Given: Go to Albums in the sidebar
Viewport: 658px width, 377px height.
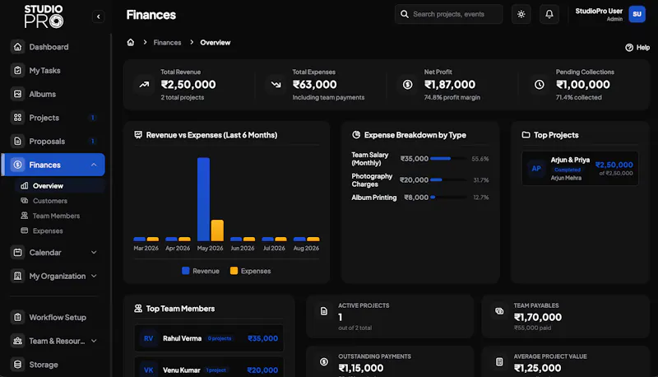Looking at the screenshot, I should (53, 94).
